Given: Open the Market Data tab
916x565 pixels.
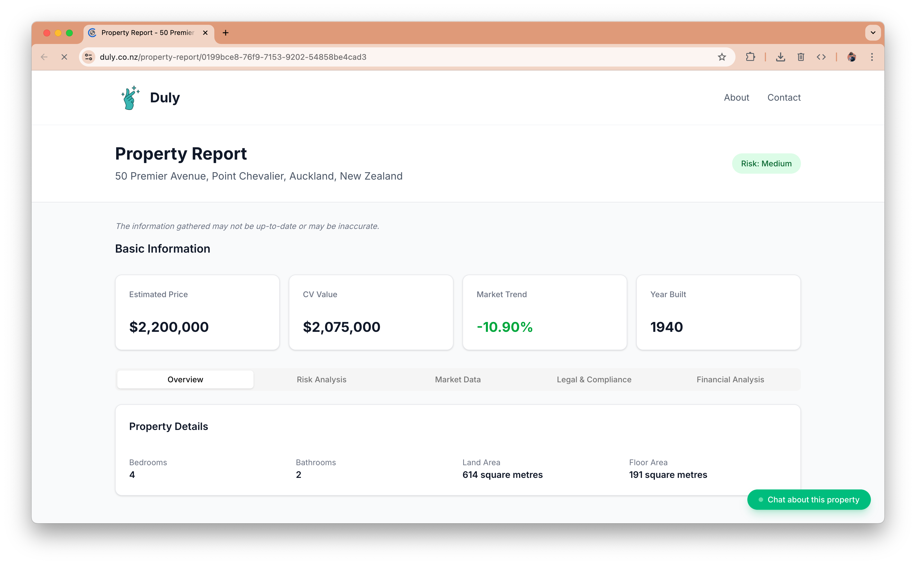Looking at the screenshot, I should 457,379.
